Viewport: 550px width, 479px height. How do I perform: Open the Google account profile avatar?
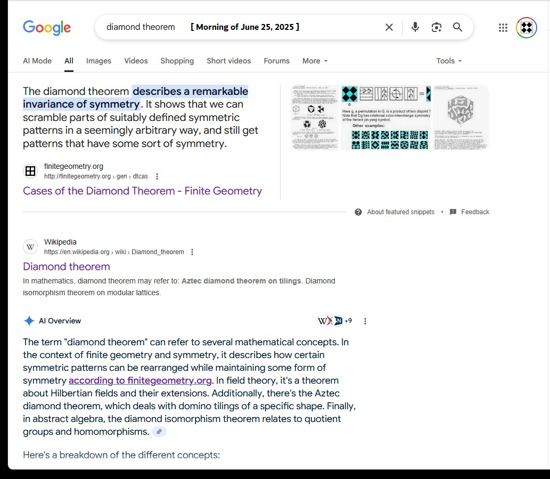click(526, 28)
